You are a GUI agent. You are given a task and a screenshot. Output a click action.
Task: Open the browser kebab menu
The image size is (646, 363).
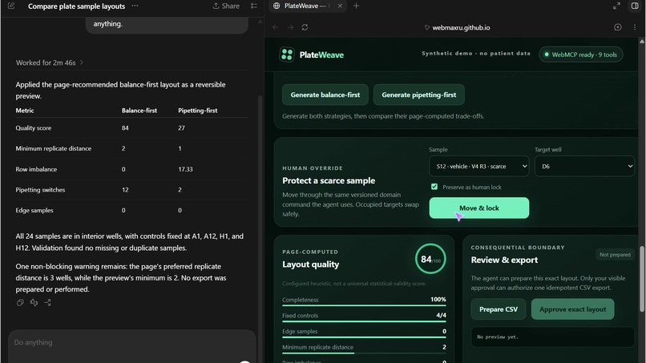(x=635, y=27)
